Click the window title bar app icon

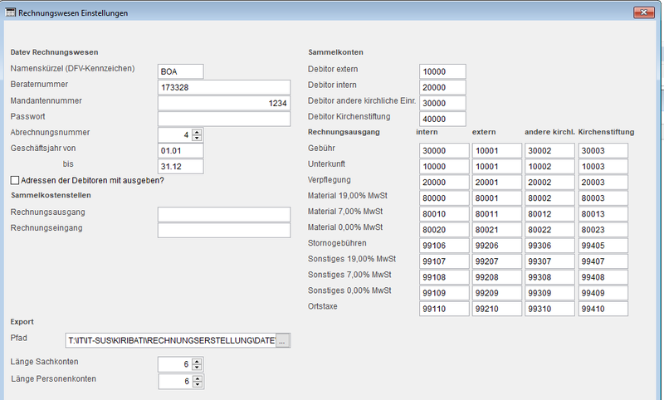[10, 12]
